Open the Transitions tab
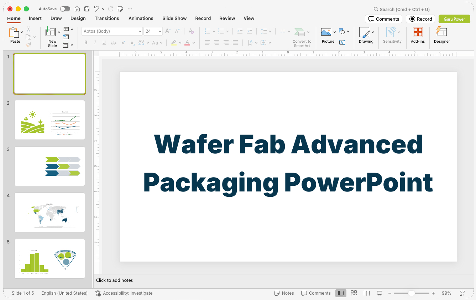This screenshot has width=476, height=300. [x=107, y=18]
